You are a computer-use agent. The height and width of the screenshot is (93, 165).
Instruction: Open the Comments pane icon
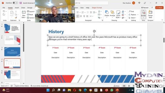(x=152, y=7)
